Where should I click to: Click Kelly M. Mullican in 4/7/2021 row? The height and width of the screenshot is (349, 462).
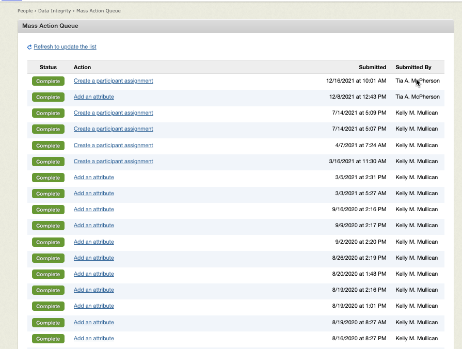coord(417,145)
